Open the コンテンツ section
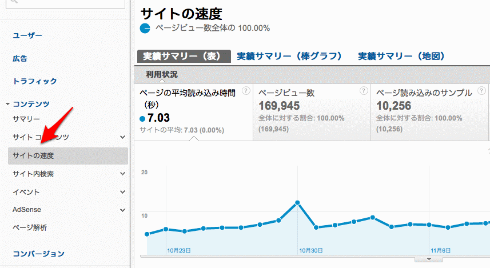 click(x=31, y=104)
